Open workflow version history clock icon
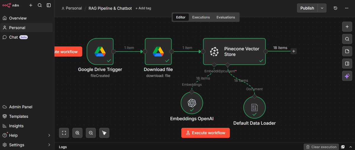Viewport: 355px width, 150px height. click(335, 8)
